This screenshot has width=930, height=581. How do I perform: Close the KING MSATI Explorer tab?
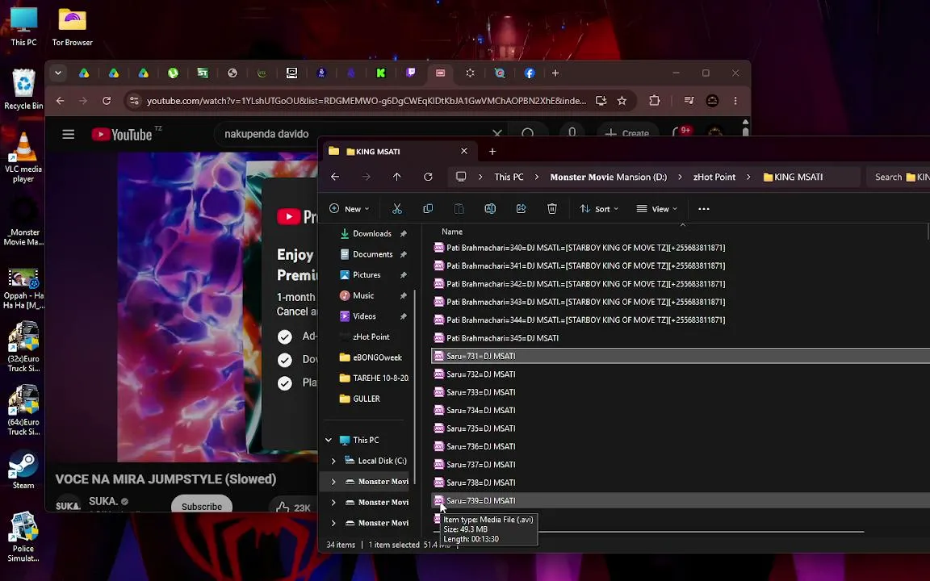click(x=464, y=151)
